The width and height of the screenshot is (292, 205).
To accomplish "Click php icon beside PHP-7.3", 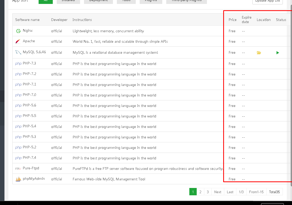I will pos(18,63).
